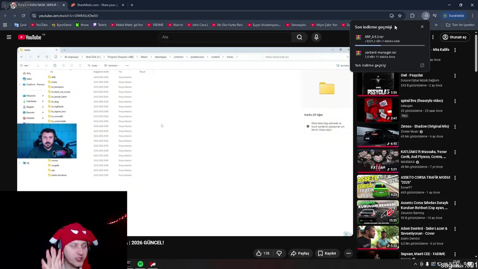This screenshot has height=269, width=478.
Task: Show hidden system tray icons chevron
Action: (415, 264)
